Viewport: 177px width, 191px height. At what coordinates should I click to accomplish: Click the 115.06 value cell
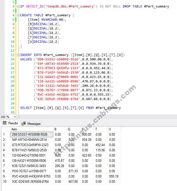(100, 150)
